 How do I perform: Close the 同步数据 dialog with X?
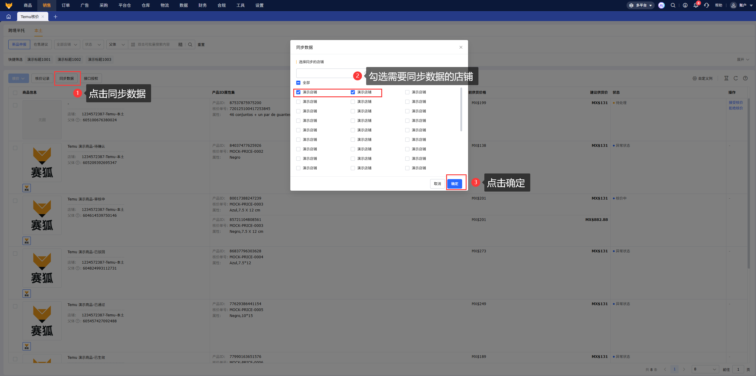(461, 47)
